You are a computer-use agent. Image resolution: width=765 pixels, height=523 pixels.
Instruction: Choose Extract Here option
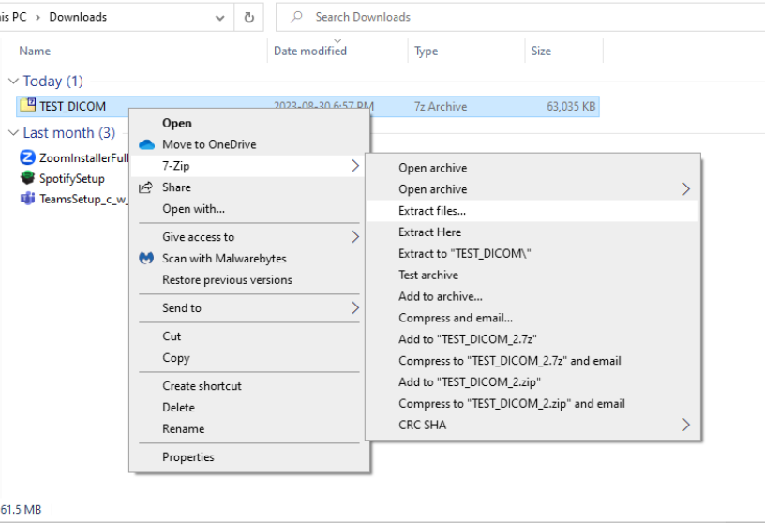click(429, 232)
